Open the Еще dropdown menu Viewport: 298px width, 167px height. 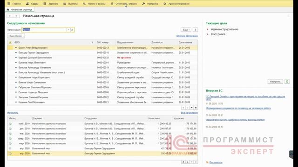click(186, 30)
